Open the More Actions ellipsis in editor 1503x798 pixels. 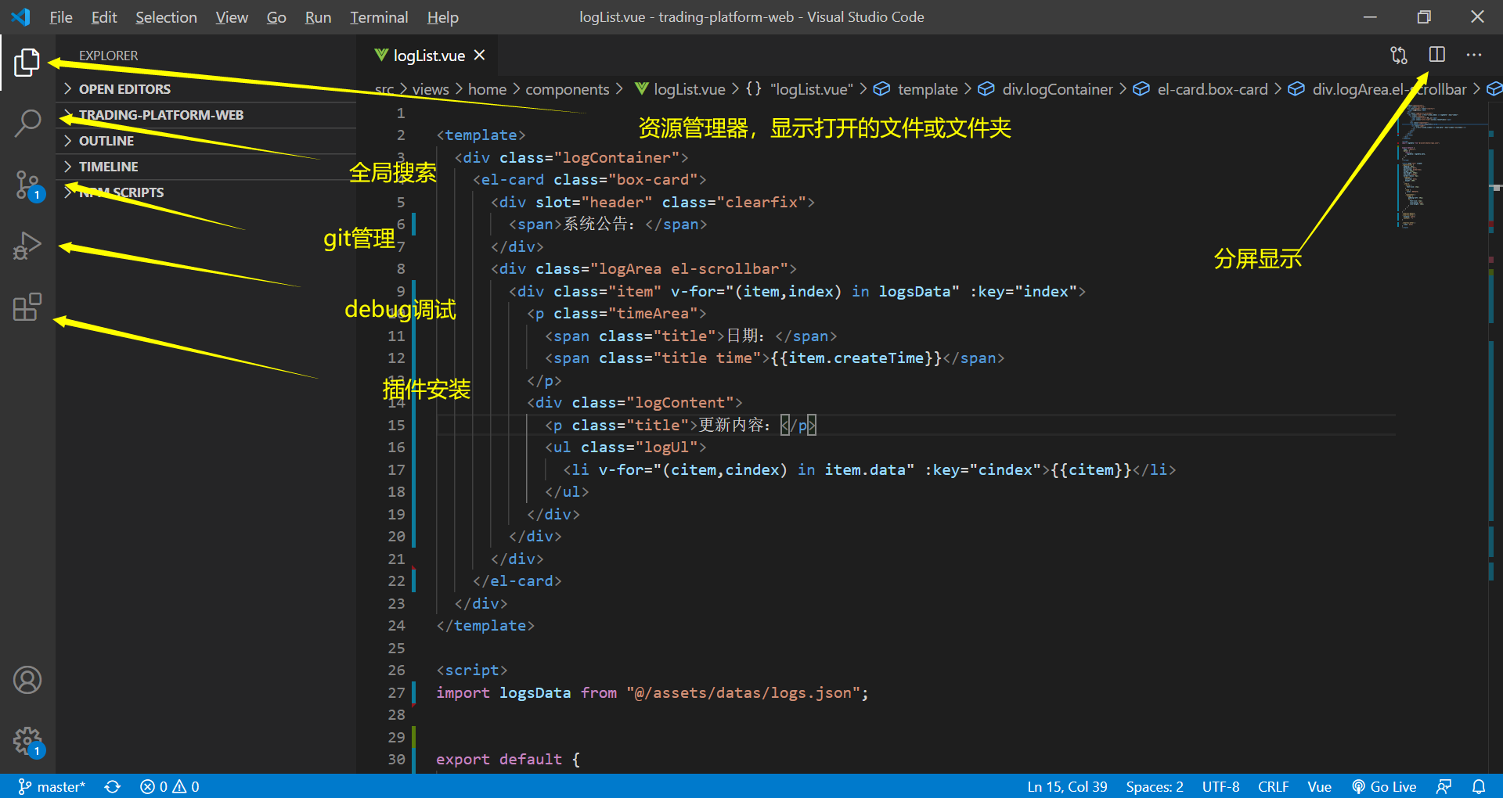point(1474,55)
